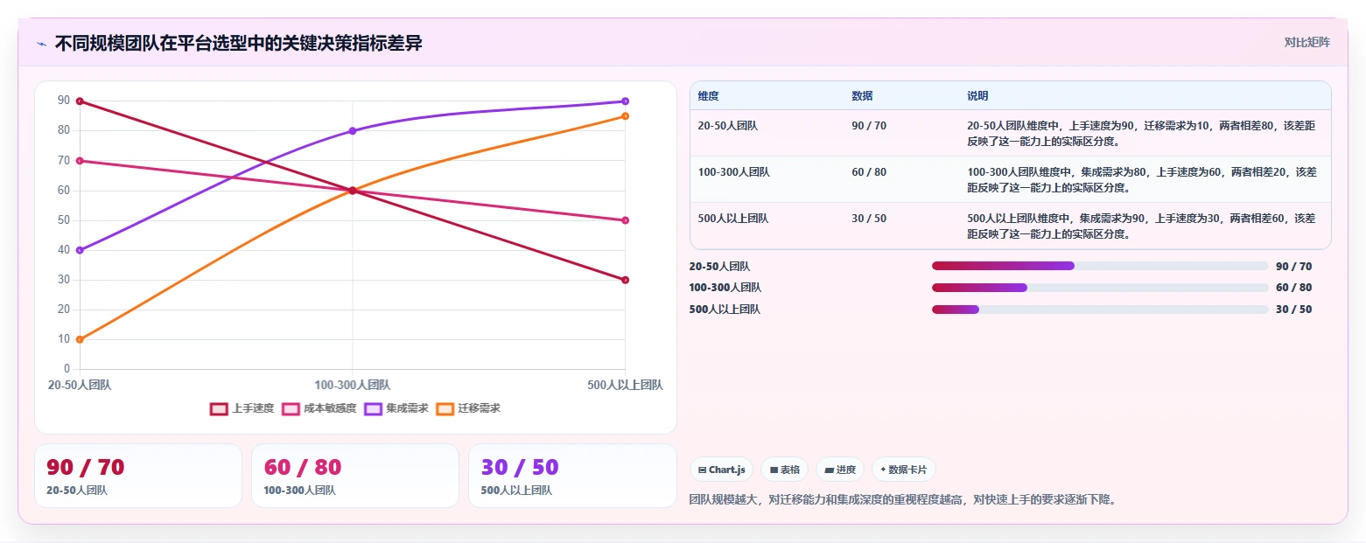Toggle the 集成需求 legend swatch

373,409
